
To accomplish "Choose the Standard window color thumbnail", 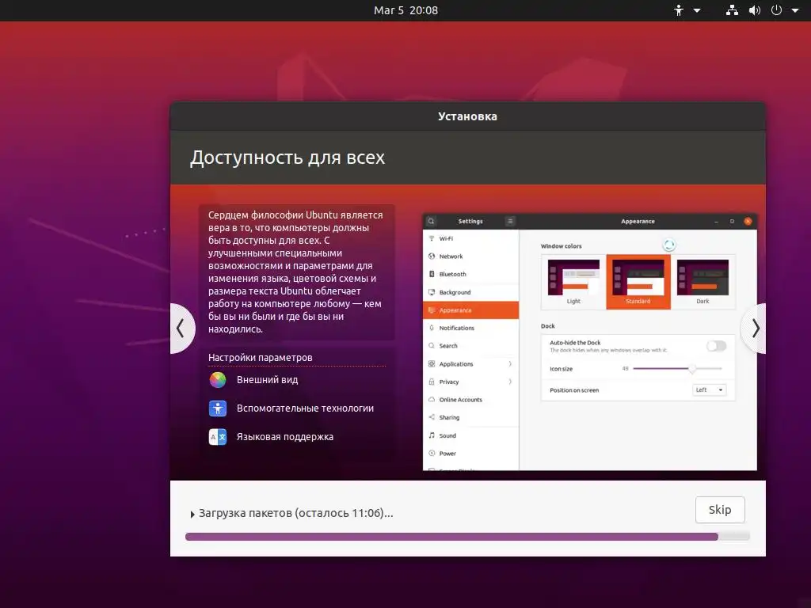I will tap(638, 282).
